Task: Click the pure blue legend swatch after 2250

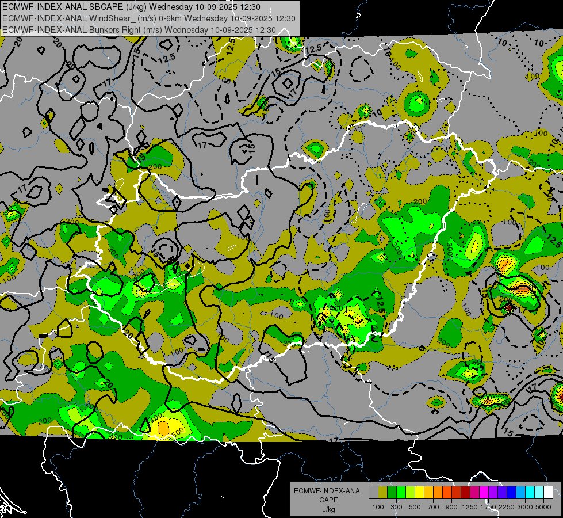Action: click(512, 493)
